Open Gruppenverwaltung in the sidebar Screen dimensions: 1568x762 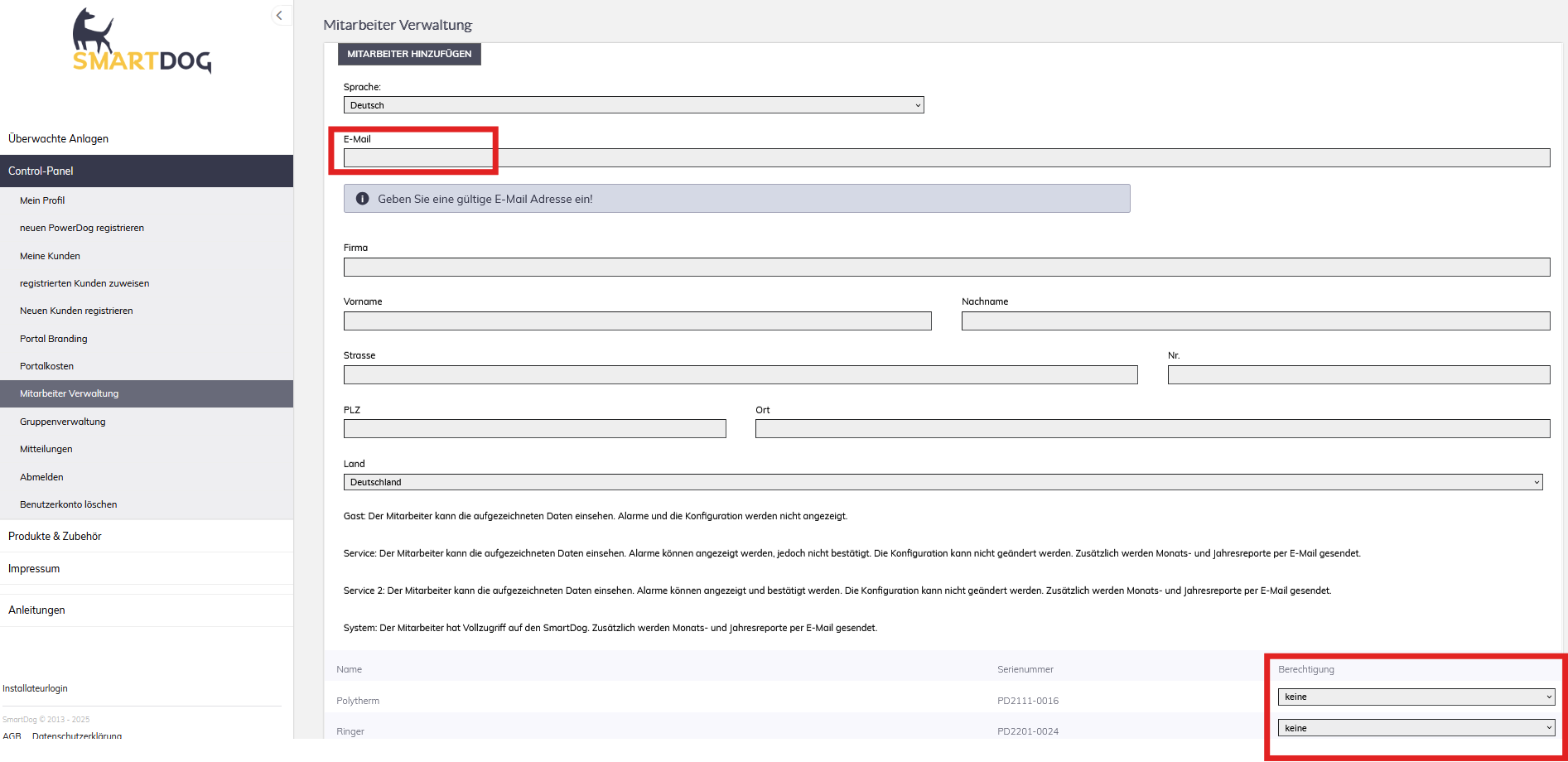coord(63,422)
